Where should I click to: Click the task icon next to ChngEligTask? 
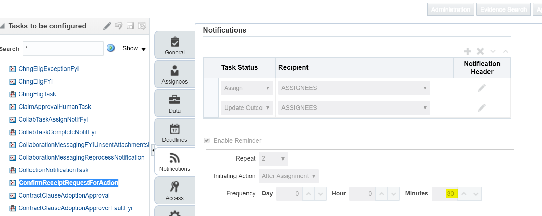(x=13, y=94)
